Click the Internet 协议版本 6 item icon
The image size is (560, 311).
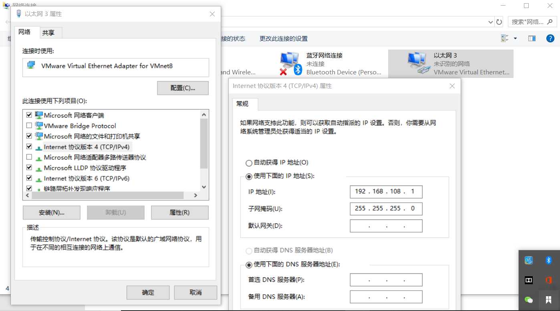click(39, 179)
